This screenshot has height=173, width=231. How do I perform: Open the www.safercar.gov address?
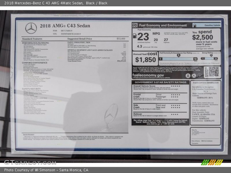point(161,124)
